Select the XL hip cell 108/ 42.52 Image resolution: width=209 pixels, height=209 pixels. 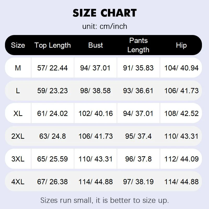pos(181,113)
